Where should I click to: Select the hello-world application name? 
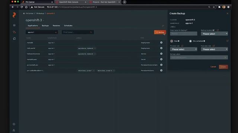(x=31, y=48)
